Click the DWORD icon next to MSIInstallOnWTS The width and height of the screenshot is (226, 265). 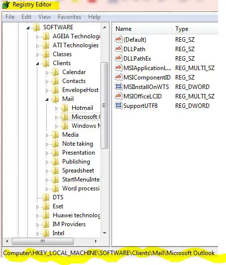pyautogui.click(x=118, y=87)
